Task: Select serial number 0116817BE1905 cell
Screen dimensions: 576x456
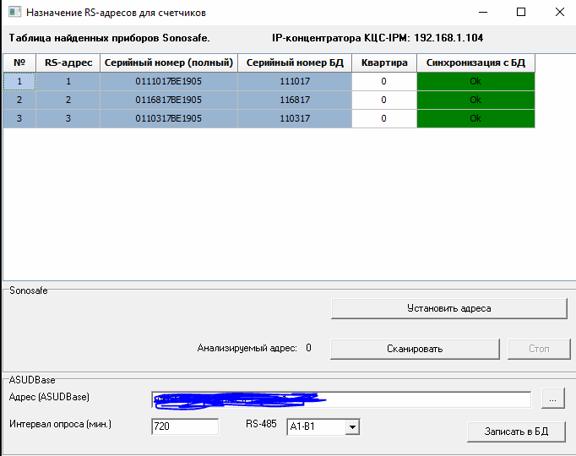Action: (x=168, y=100)
